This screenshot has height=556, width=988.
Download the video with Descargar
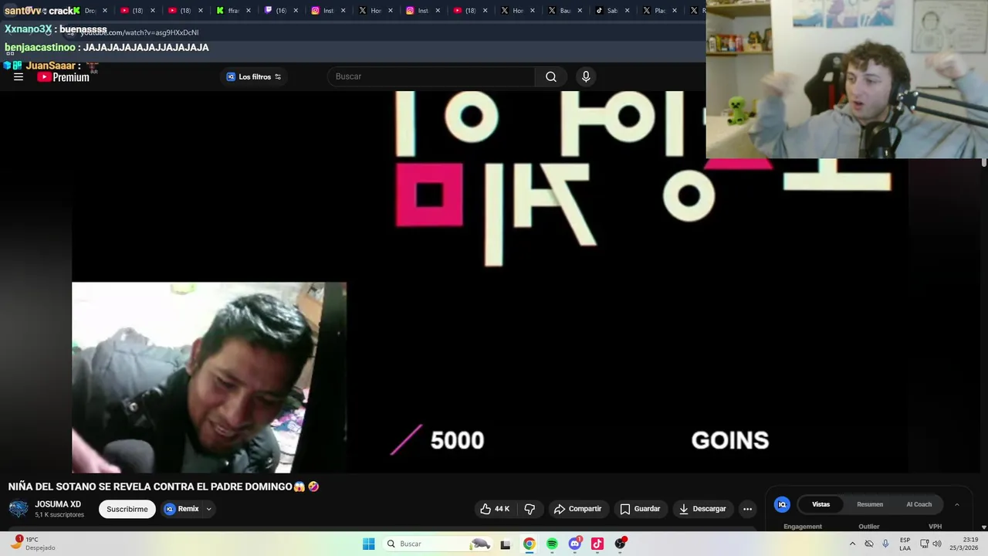tap(702, 509)
